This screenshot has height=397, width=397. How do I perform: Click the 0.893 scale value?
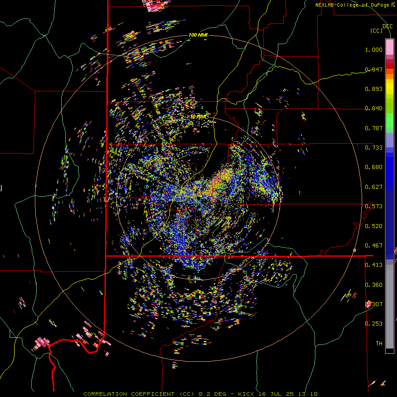click(x=374, y=89)
